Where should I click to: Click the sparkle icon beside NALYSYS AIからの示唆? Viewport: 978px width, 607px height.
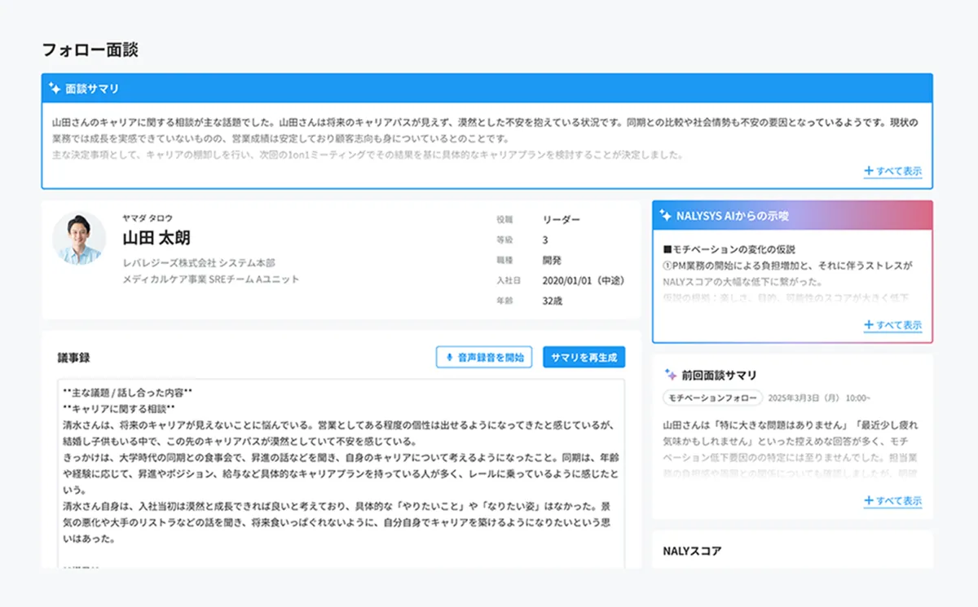click(665, 216)
